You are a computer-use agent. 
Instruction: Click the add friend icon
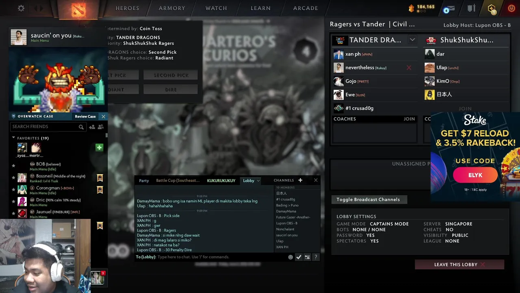click(92, 127)
